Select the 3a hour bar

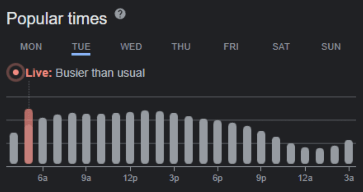click(349, 152)
